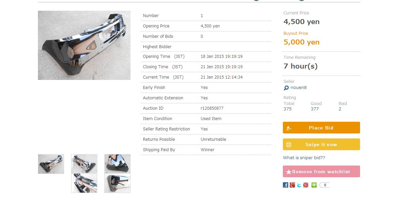This screenshot has height=203, width=404.
Task: View the 377 good ratings
Action: tap(315, 109)
